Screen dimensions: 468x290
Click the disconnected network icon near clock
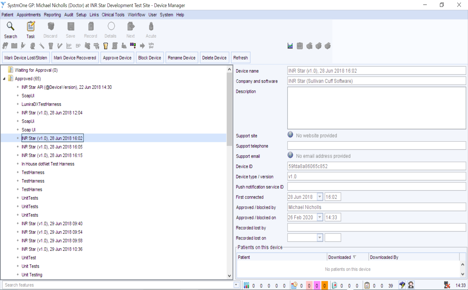(x=447, y=285)
